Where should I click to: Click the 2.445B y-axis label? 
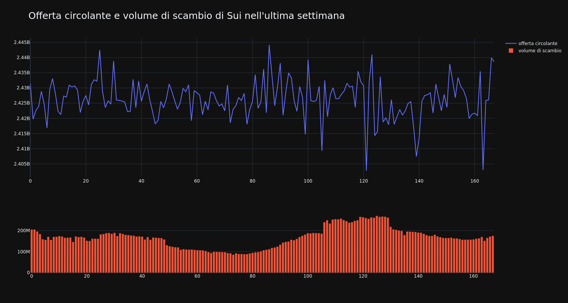[x=22, y=42]
